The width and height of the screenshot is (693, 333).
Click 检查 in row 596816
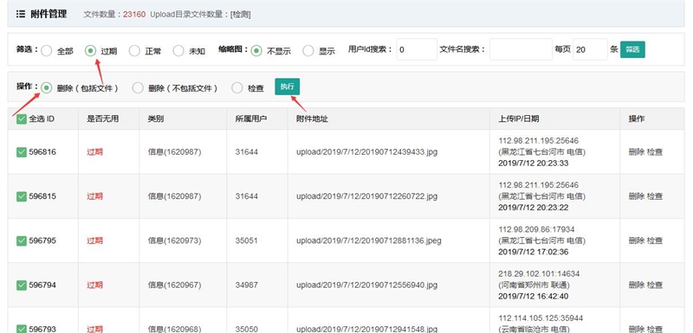tap(655, 152)
